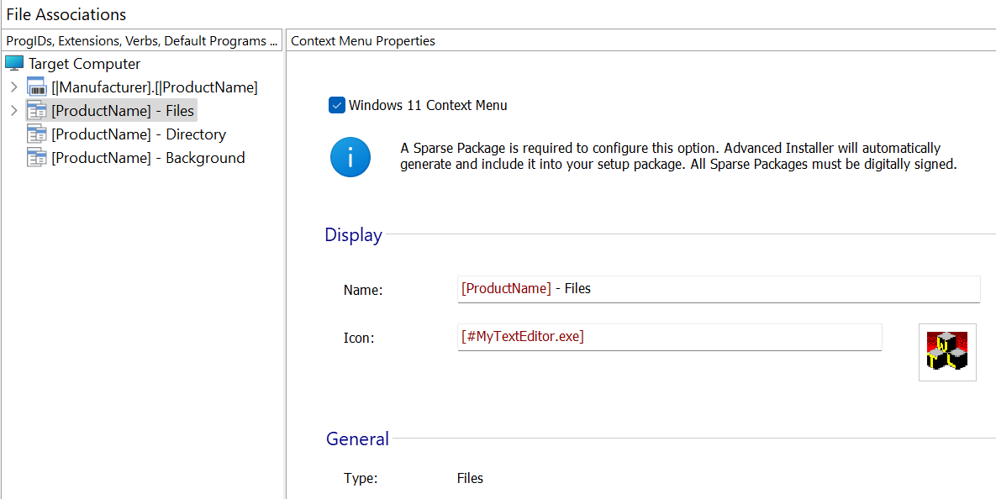Select the Target Computer node

86,63
